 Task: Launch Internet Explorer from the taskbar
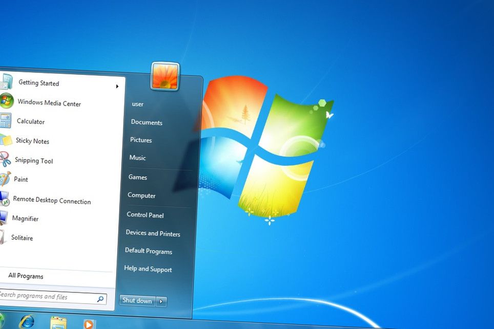pos(27,322)
